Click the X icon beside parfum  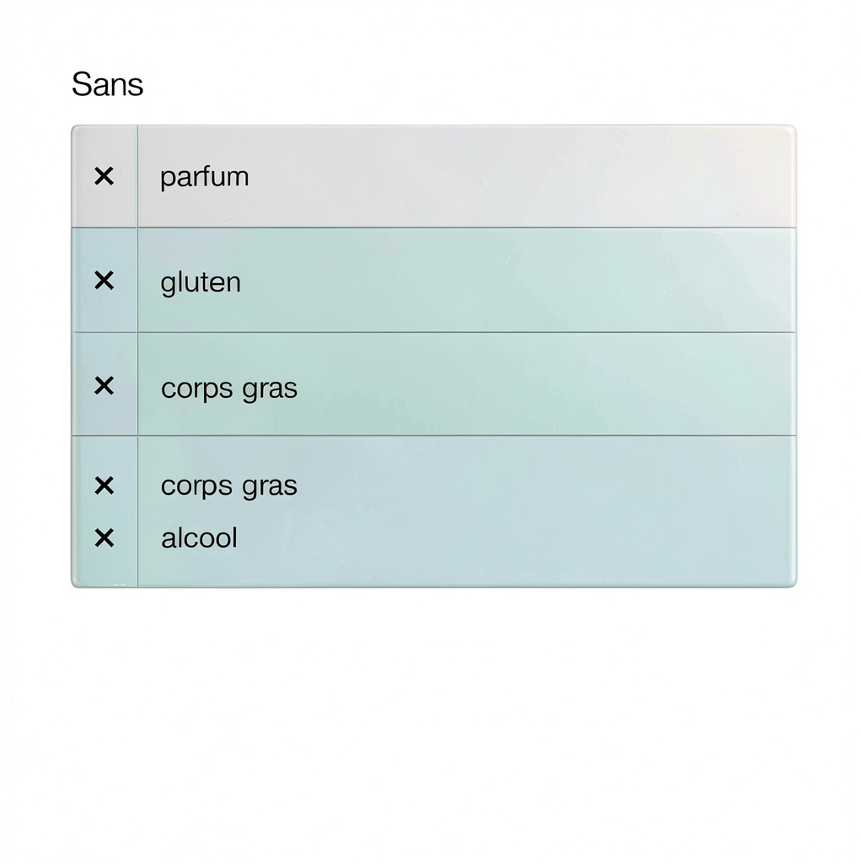[x=104, y=176]
